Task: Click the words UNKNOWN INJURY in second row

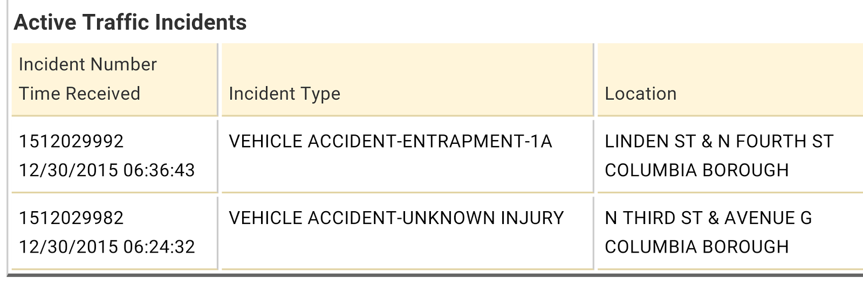Action: coord(483,218)
